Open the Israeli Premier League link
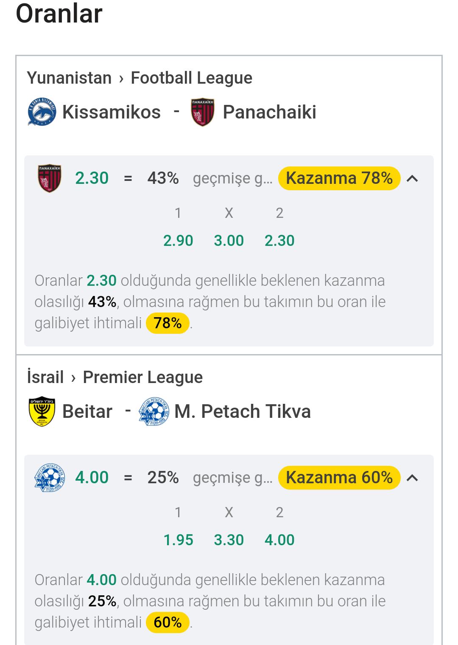 pos(143,377)
